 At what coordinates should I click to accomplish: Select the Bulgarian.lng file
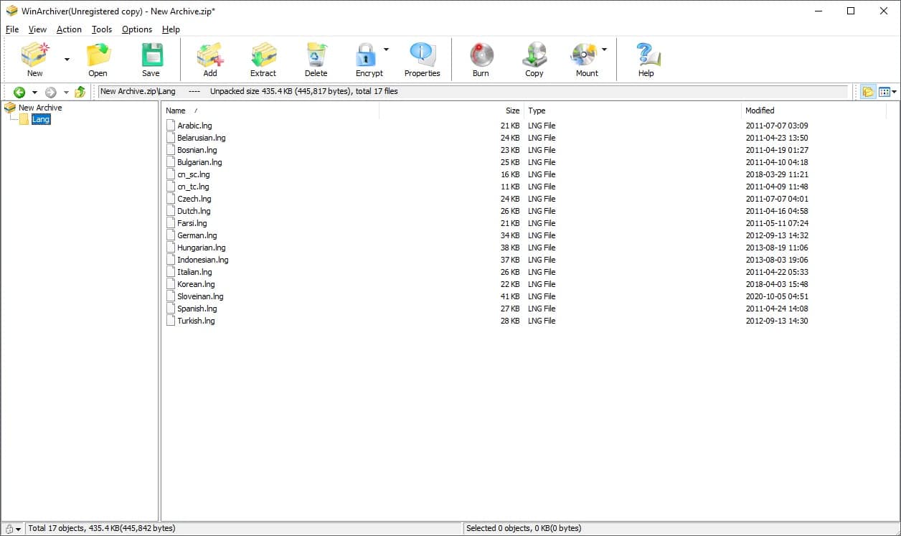point(199,162)
